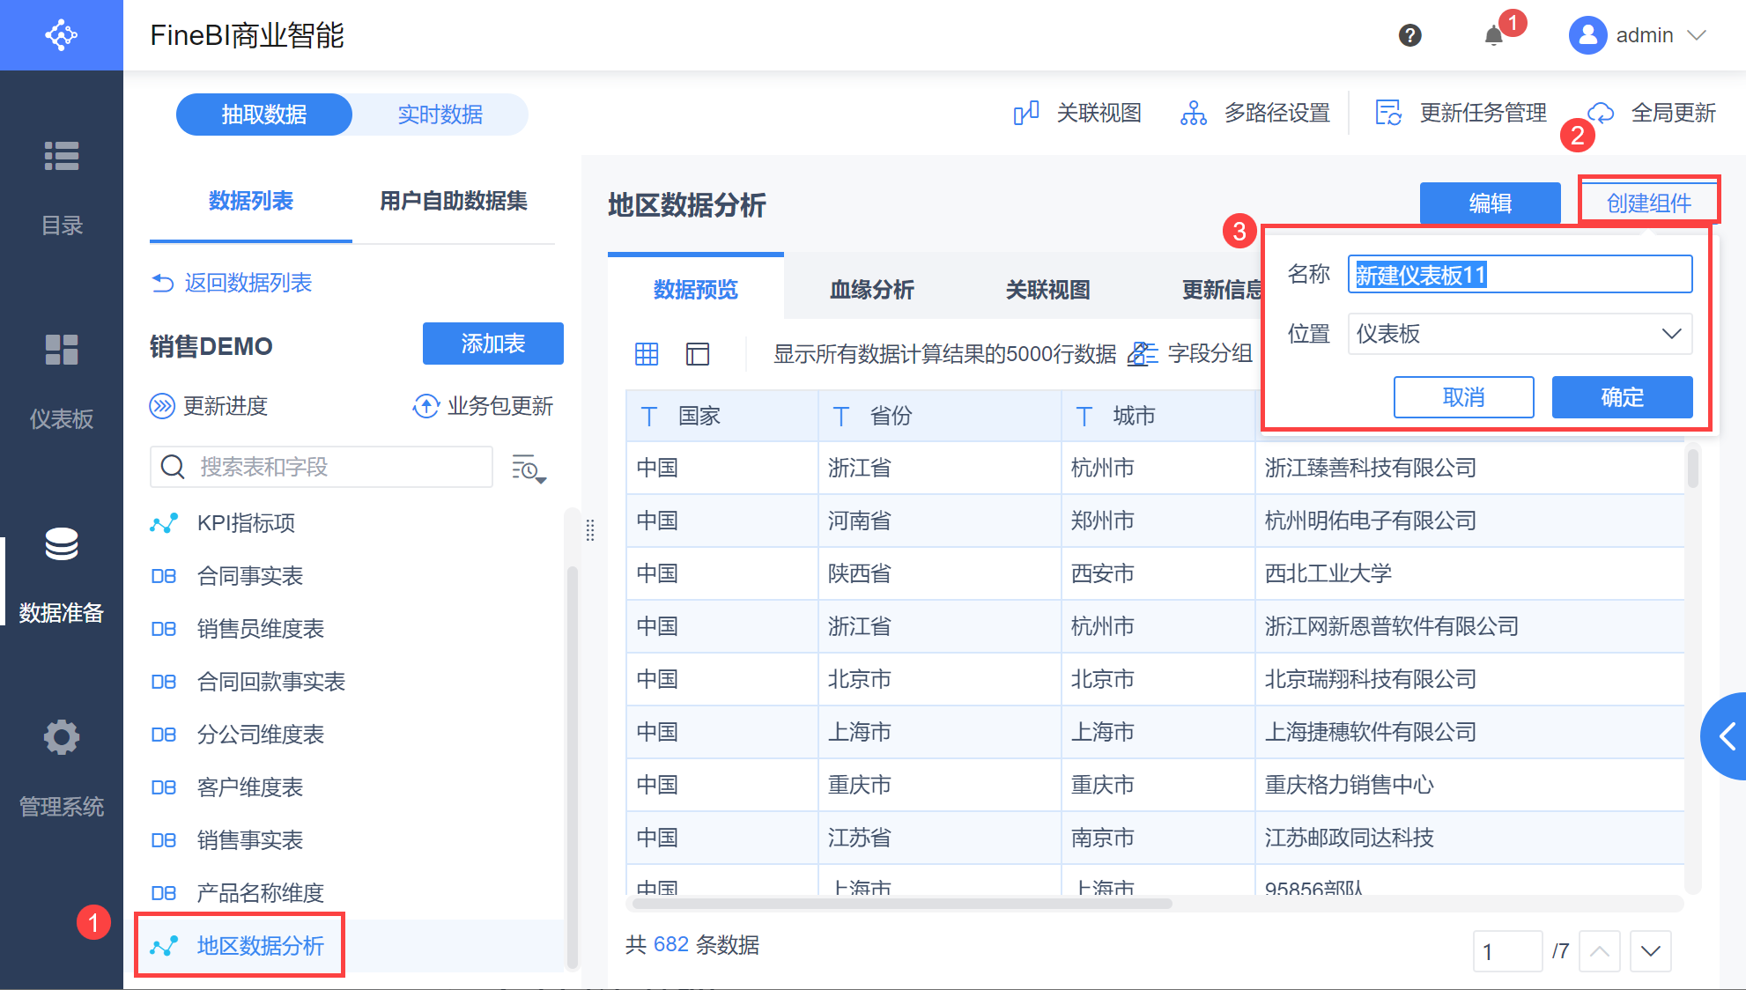Image resolution: width=1746 pixels, height=990 pixels.
Task: Open the help question mark icon
Action: (x=1409, y=35)
